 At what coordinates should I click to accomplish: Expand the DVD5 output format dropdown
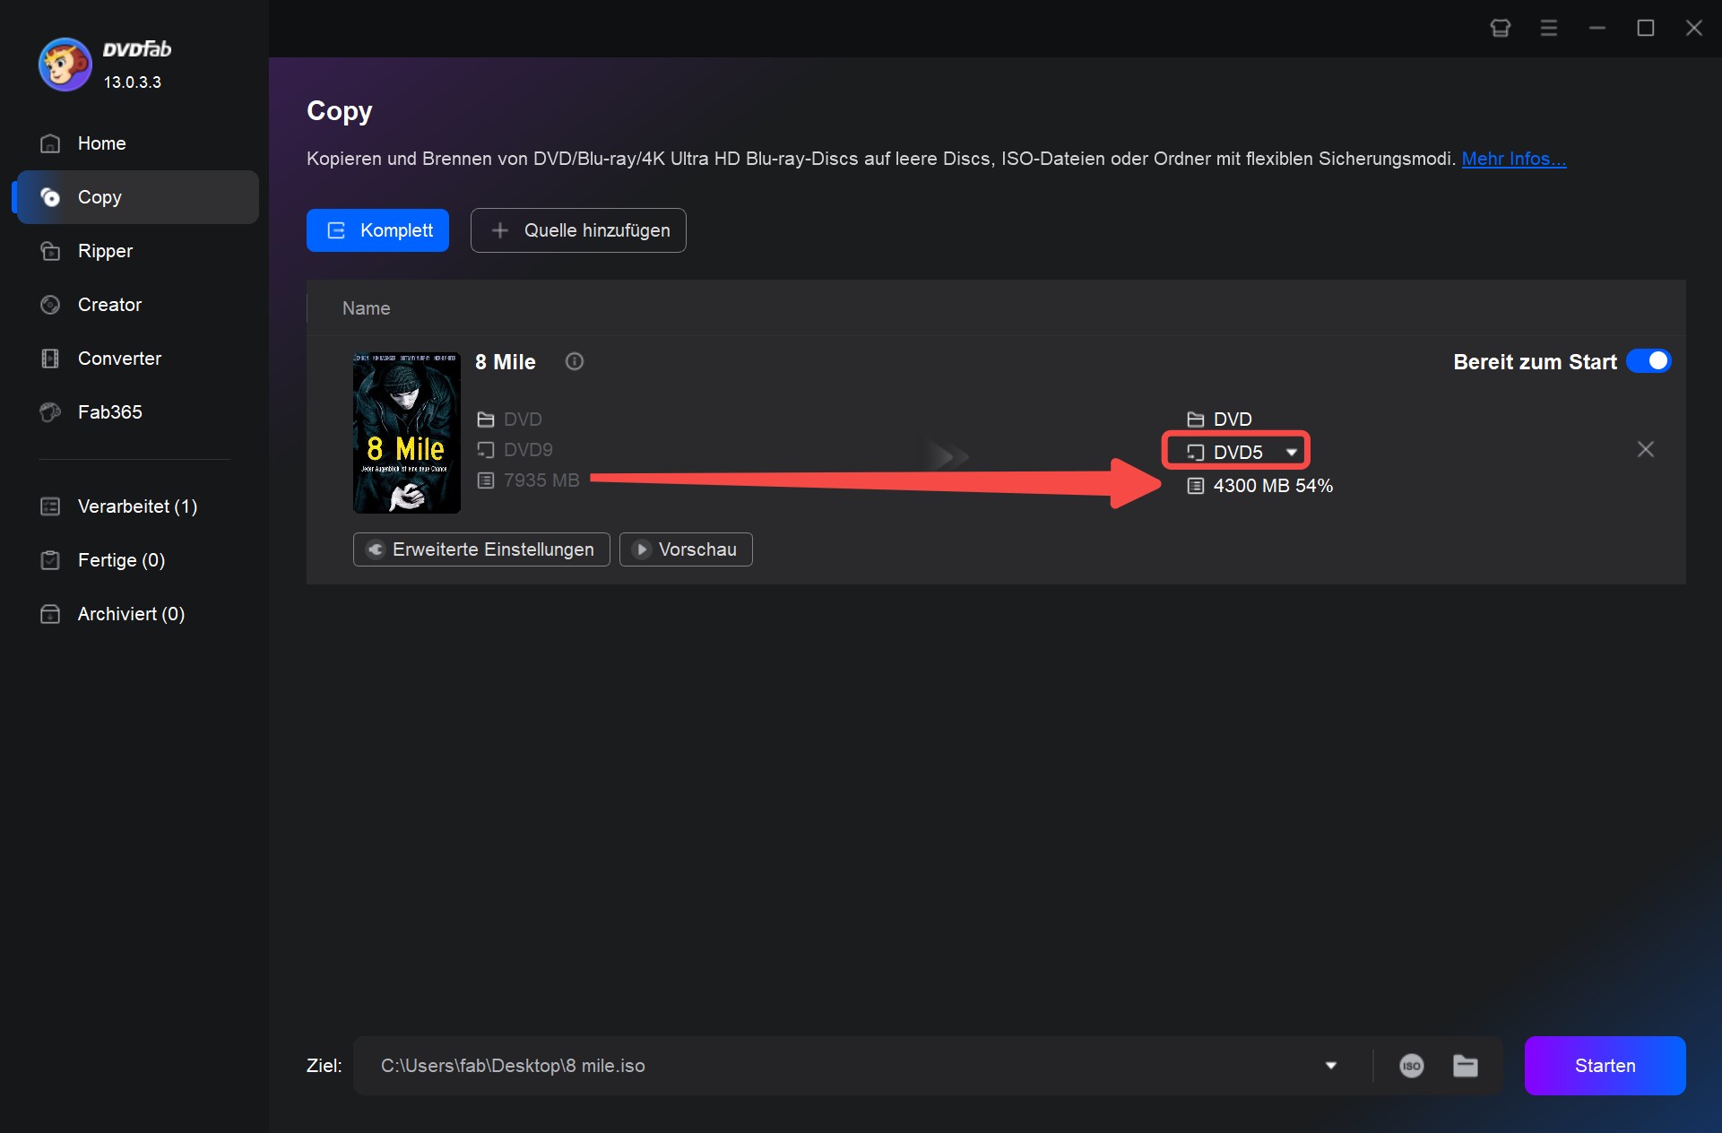pos(1292,452)
